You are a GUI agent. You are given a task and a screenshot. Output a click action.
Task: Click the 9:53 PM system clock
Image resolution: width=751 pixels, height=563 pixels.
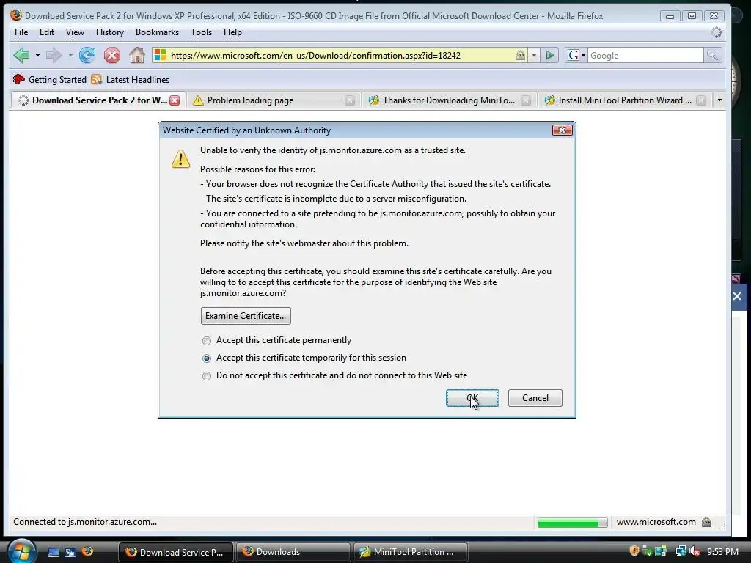(722, 551)
